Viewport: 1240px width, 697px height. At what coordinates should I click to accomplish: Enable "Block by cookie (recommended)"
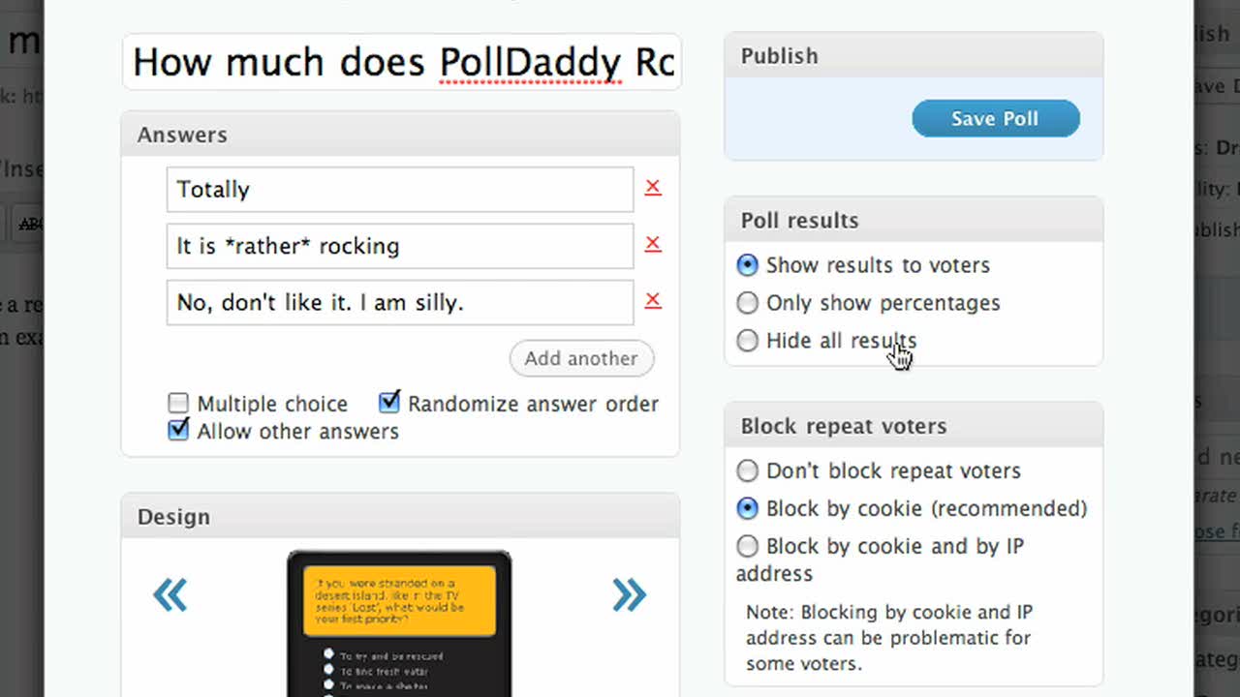(747, 508)
